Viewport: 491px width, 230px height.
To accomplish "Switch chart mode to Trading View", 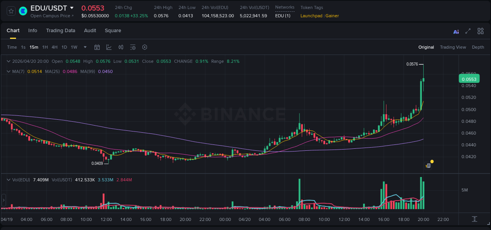I will coord(453,47).
